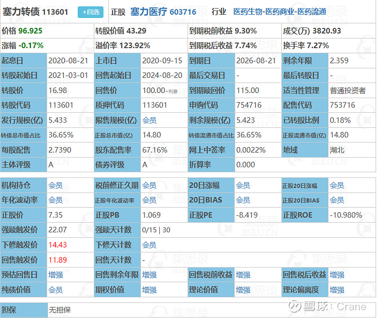The width and height of the screenshot is (377, 318).
Task: Click 会员 link next to 税前修正久期
Action: point(149,185)
